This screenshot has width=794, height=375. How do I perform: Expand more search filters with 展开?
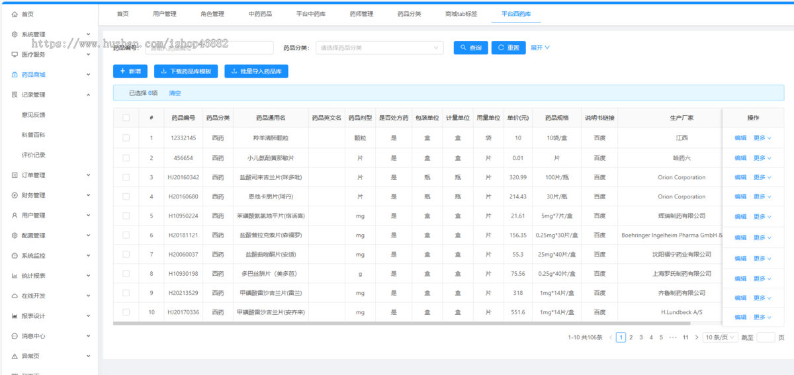[x=540, y=48]
